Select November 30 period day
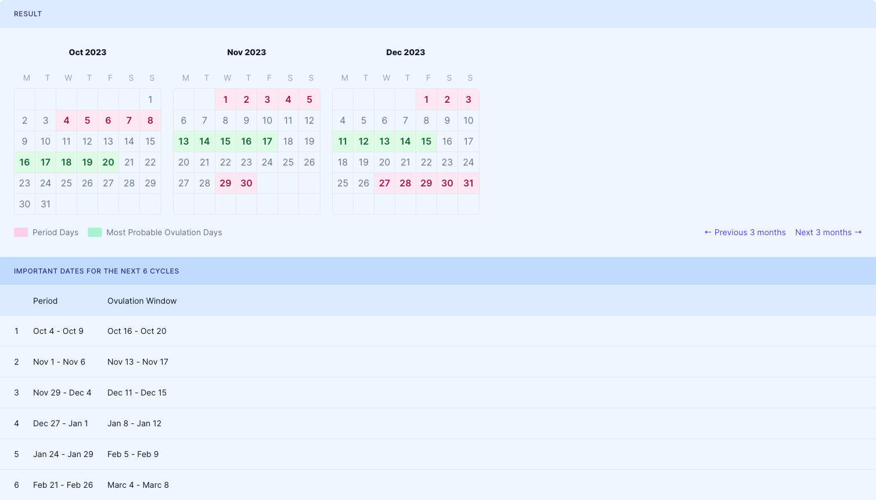 coord(246,184)
